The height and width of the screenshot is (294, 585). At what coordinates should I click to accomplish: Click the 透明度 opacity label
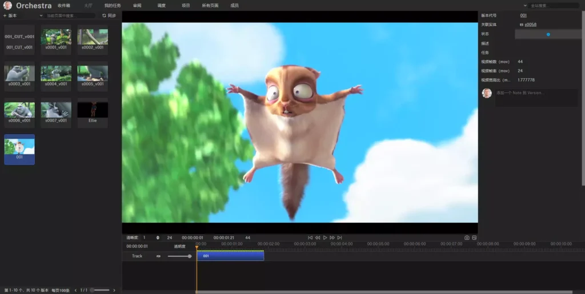[x=179, y=246]
